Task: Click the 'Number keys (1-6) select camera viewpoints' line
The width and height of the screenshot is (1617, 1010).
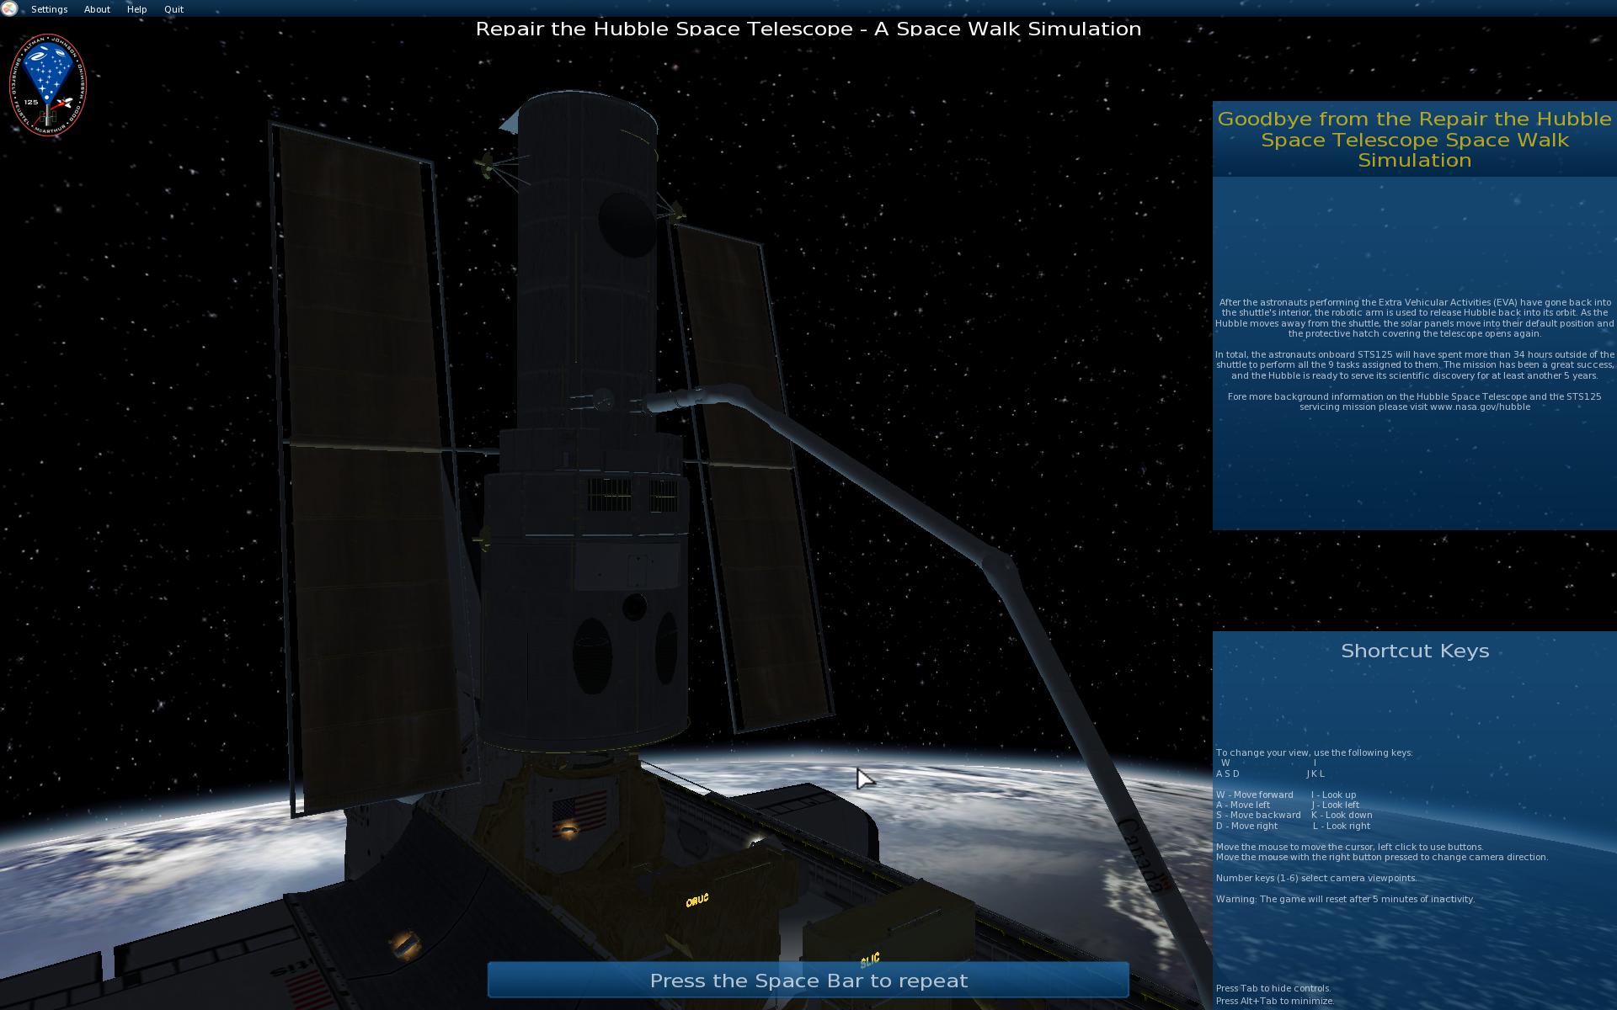Action: (1316, 878)
